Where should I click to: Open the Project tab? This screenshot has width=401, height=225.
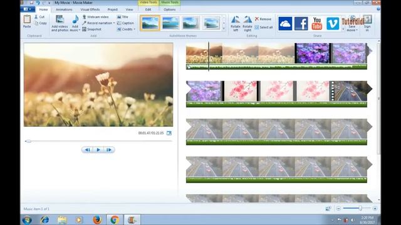pos(113,9)
